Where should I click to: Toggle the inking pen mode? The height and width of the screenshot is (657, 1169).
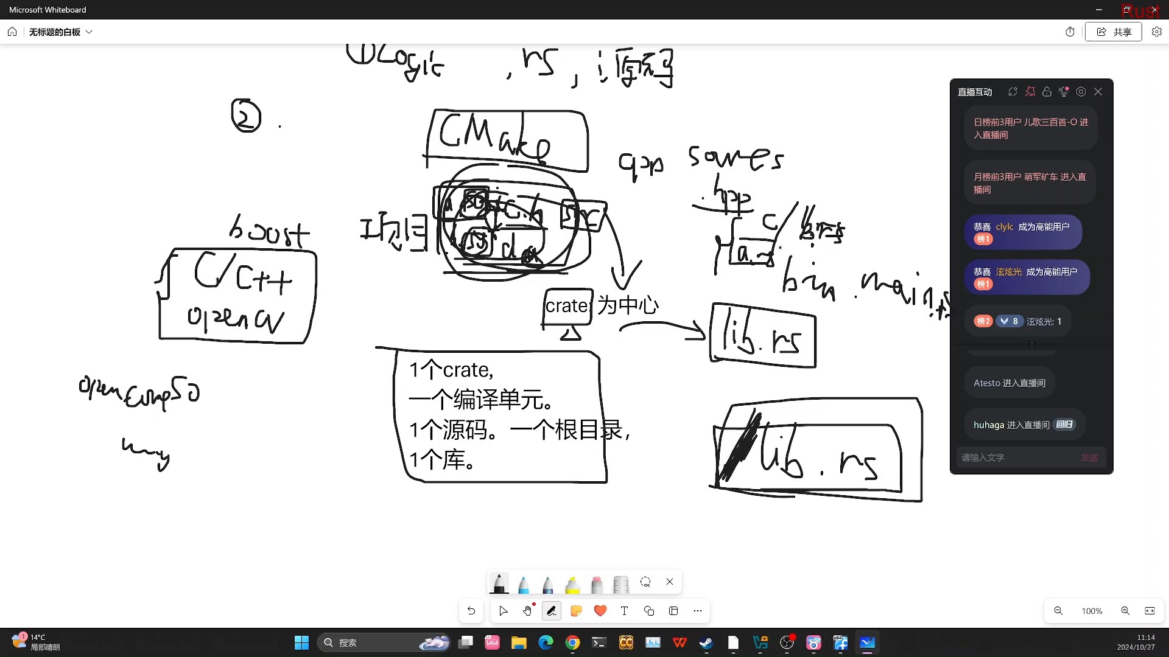[x=552, y=611]
